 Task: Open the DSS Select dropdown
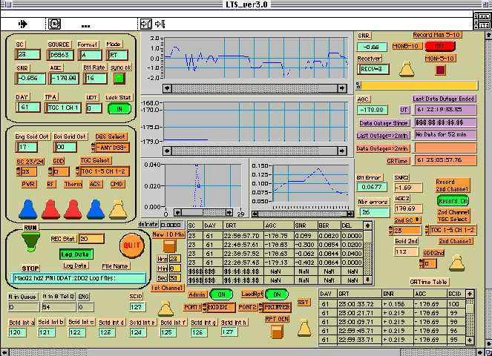click(112, 148)
